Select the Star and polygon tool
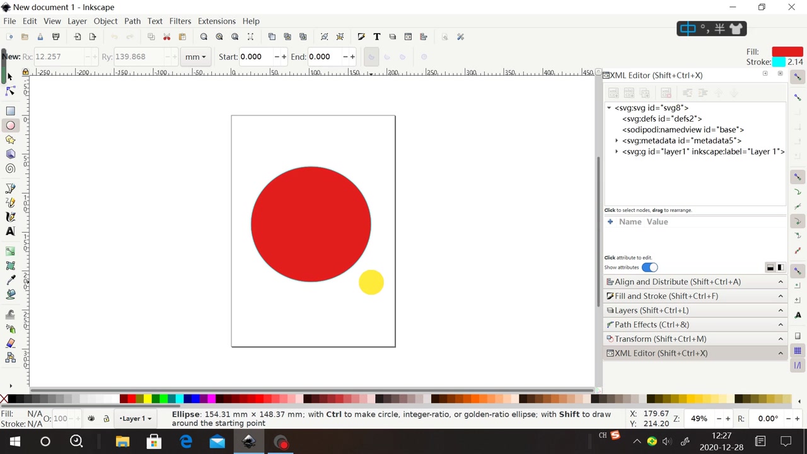807x454 pixels. tap(10, 140)
